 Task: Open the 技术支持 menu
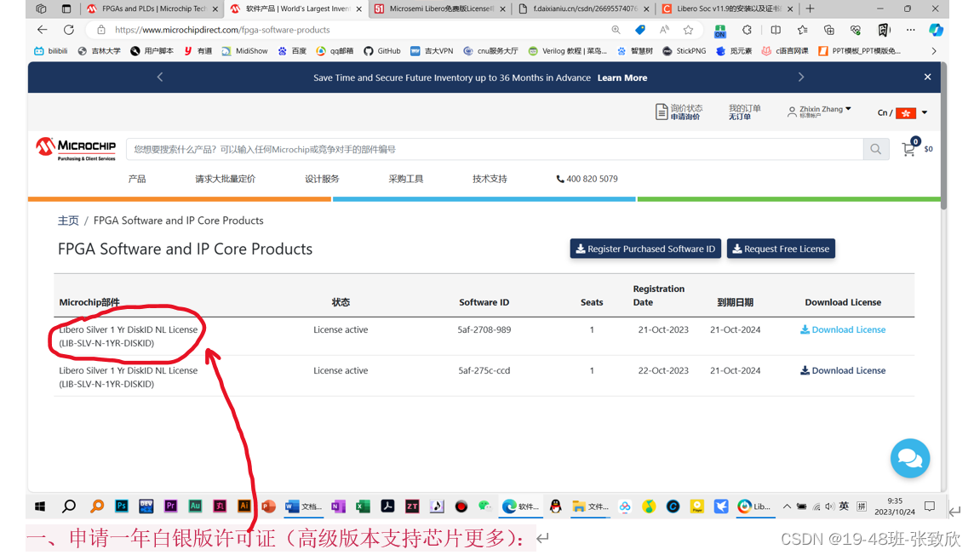pos(490,179)
